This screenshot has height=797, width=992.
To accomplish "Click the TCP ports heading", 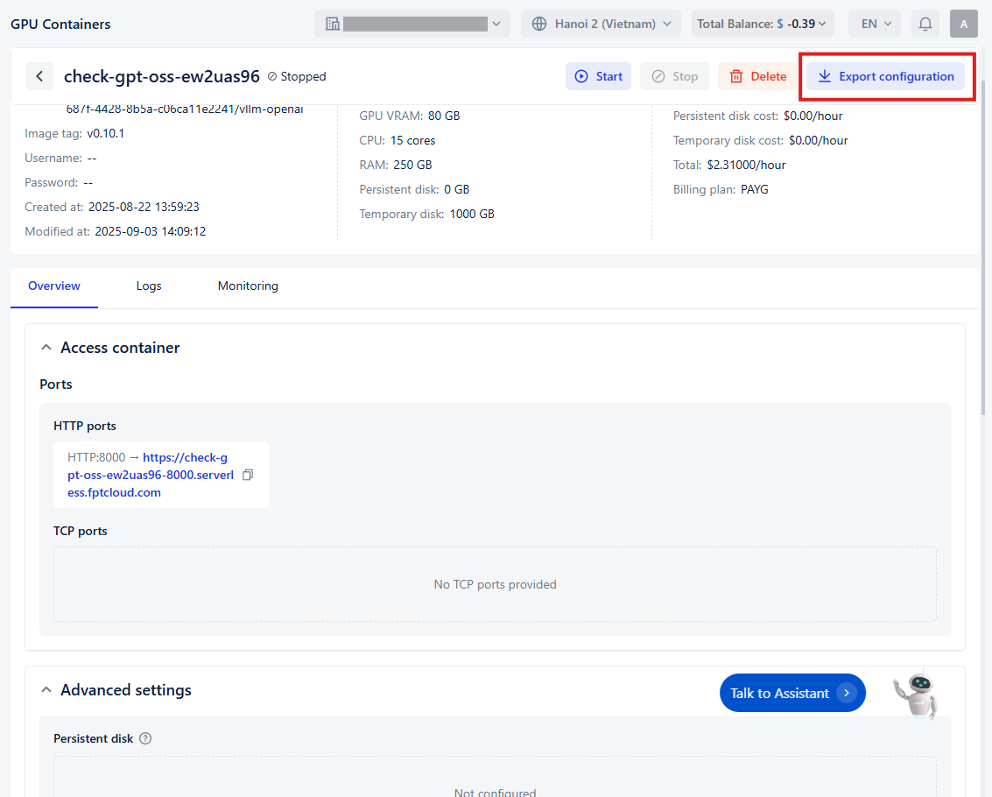I will (x=81, y=531).
